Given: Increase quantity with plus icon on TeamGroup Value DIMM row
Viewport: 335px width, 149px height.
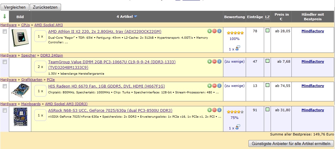Looking at the screenshot, I should (x=210, y=61).
